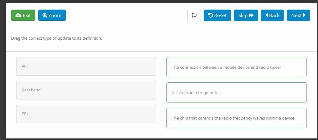Click the right triangle icon on Next
The image size is (318, 140).
click(304, 15)
